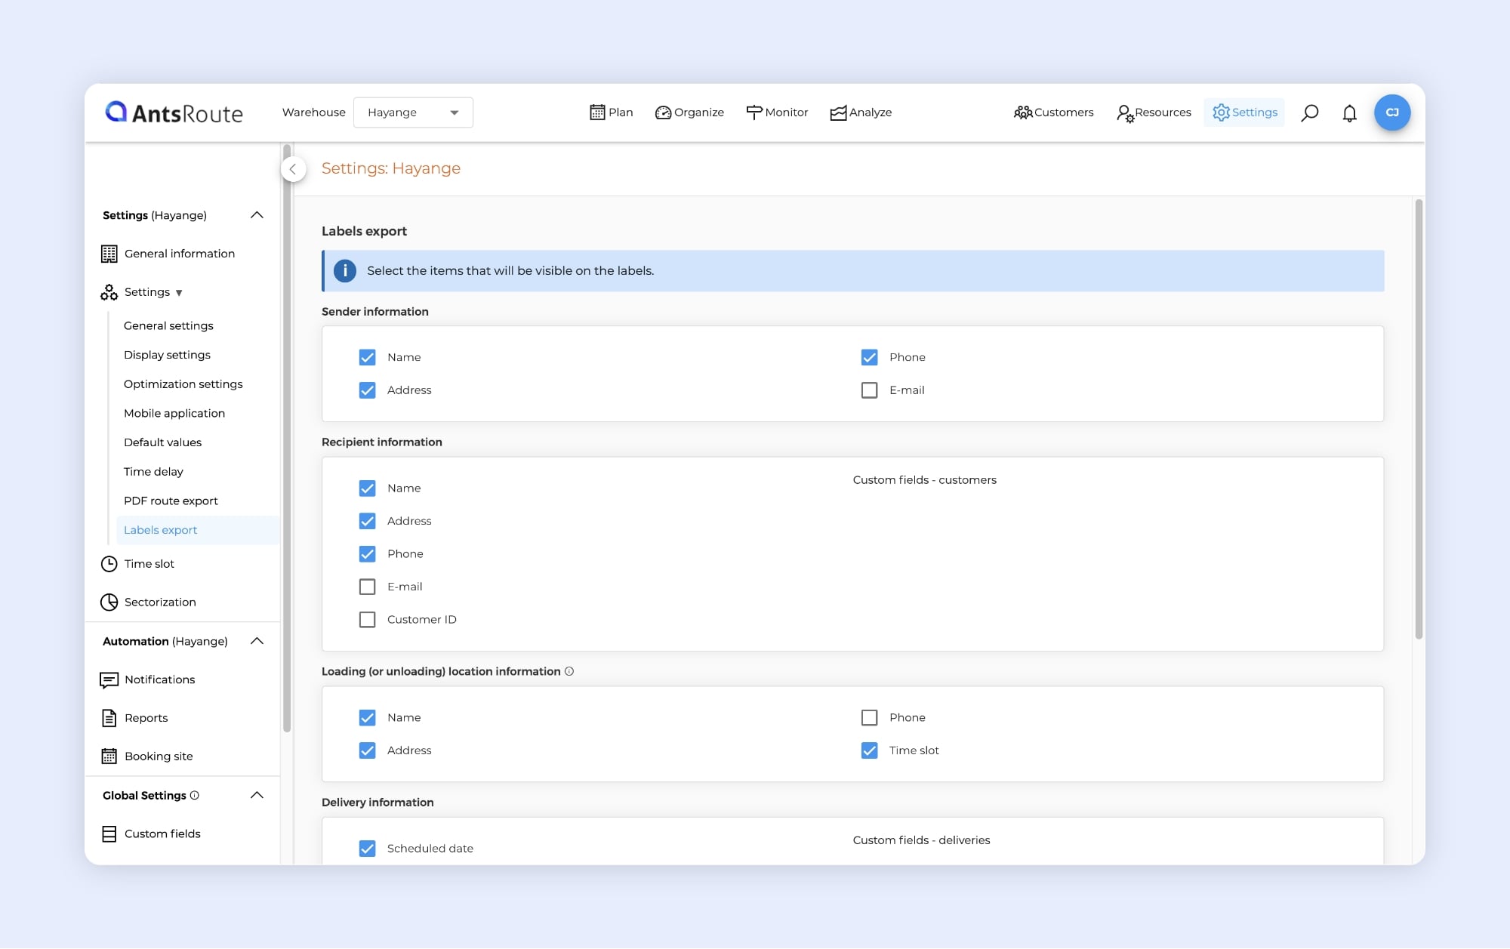1510x949 pixels.
Task: Open the search magnifier icon
Action: click(1310, 112)
